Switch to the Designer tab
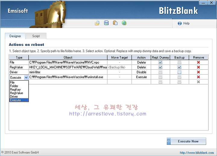The height and width of the screenshot is (156, 217). click(15, 36)
